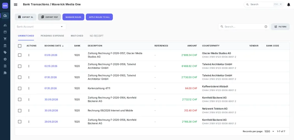Open the shopping cart sidebar icon

pyautogui.click(x=5, y=39)
